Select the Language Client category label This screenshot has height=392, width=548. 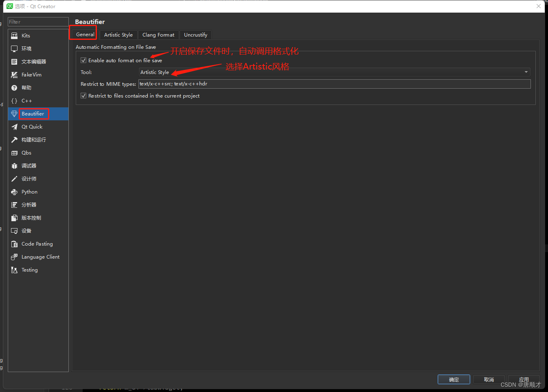(40, 257)
